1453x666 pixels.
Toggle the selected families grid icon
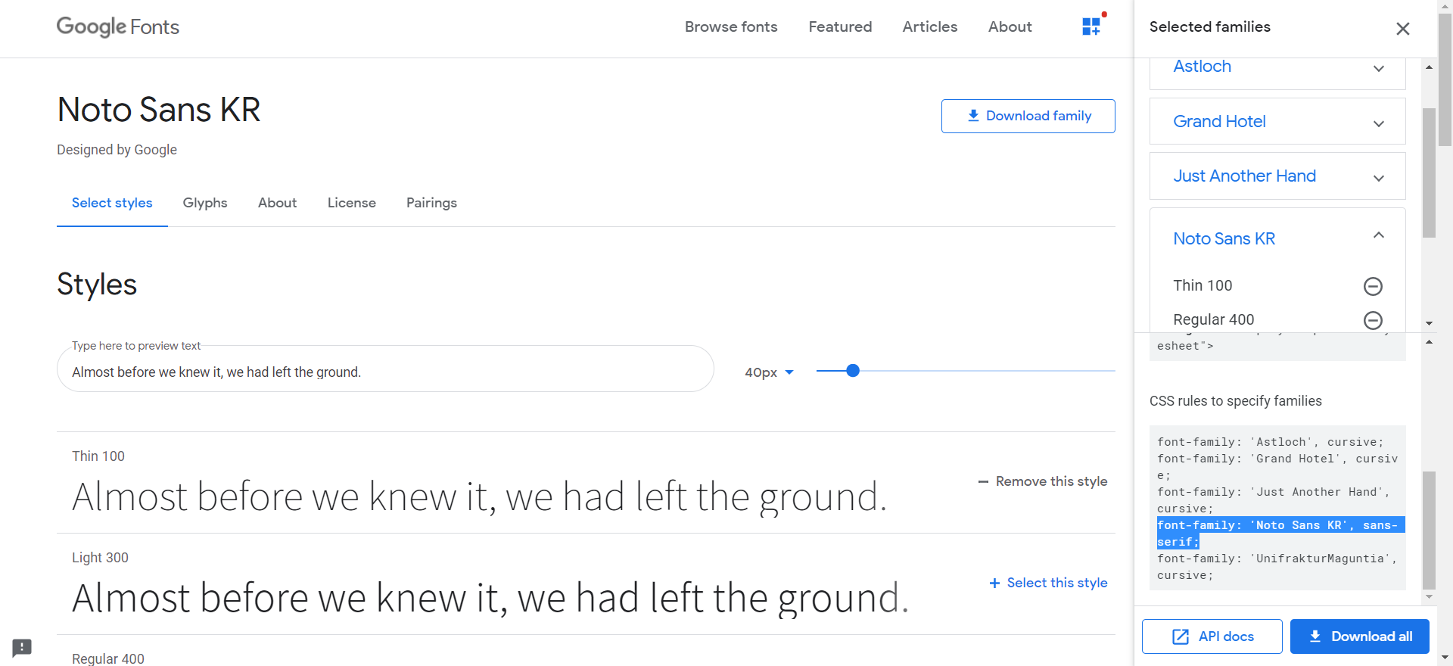(x=1091, y=26)
